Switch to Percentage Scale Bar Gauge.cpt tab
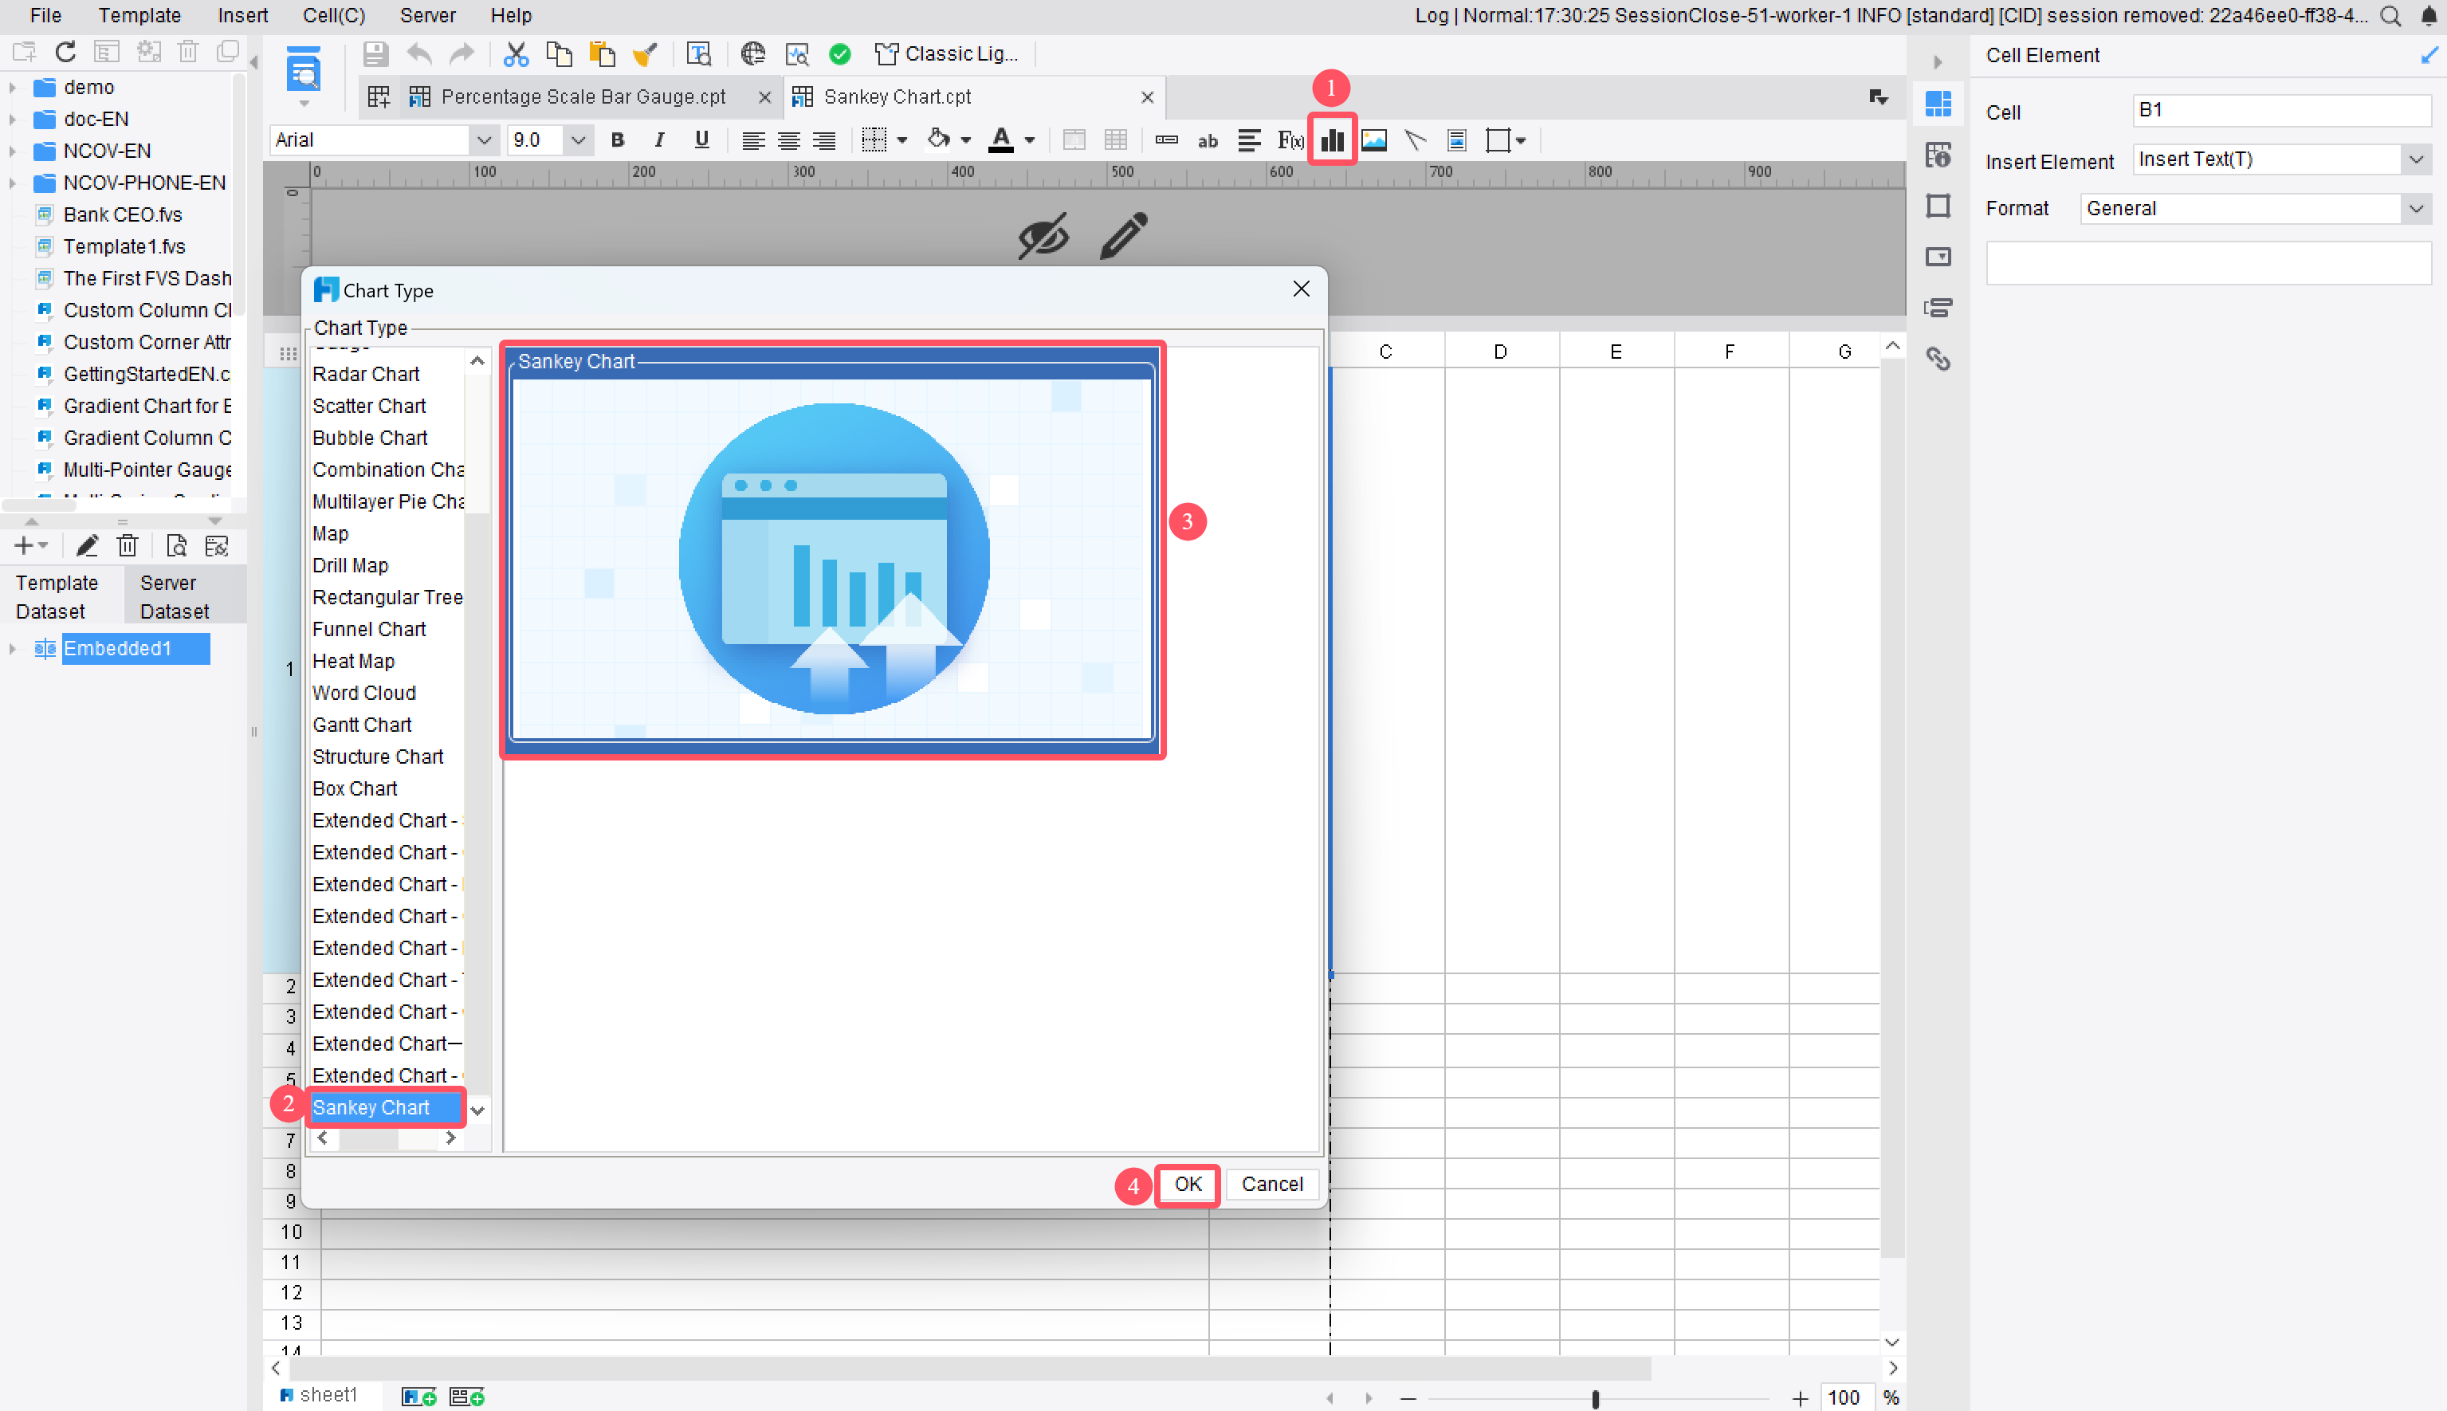Viewport: 2447px width, 1411px height. click(x=582, y=97)
